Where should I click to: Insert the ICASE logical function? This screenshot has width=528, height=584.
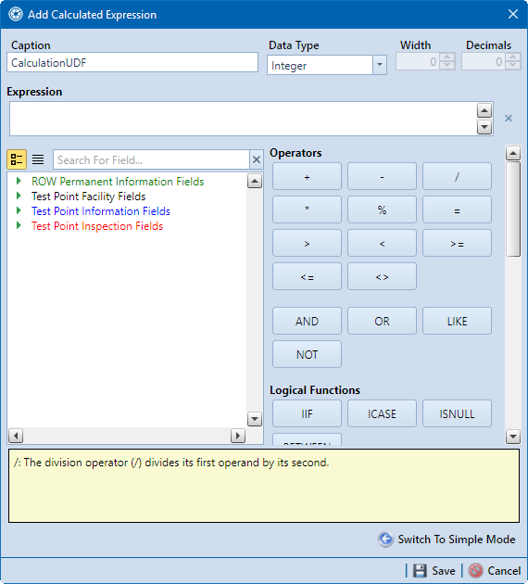(382, 413)
